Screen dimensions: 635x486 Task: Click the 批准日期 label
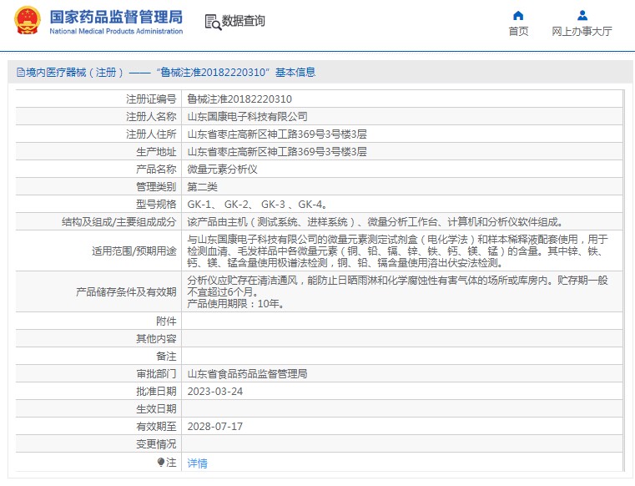[156, 391]
